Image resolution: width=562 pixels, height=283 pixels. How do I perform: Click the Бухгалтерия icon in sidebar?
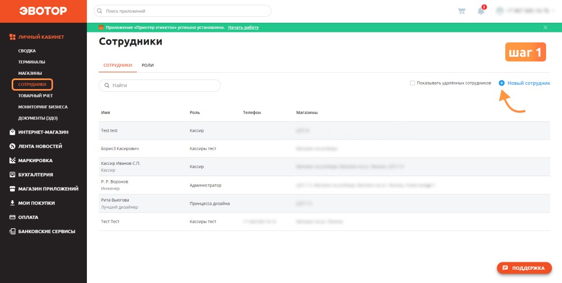12,175
